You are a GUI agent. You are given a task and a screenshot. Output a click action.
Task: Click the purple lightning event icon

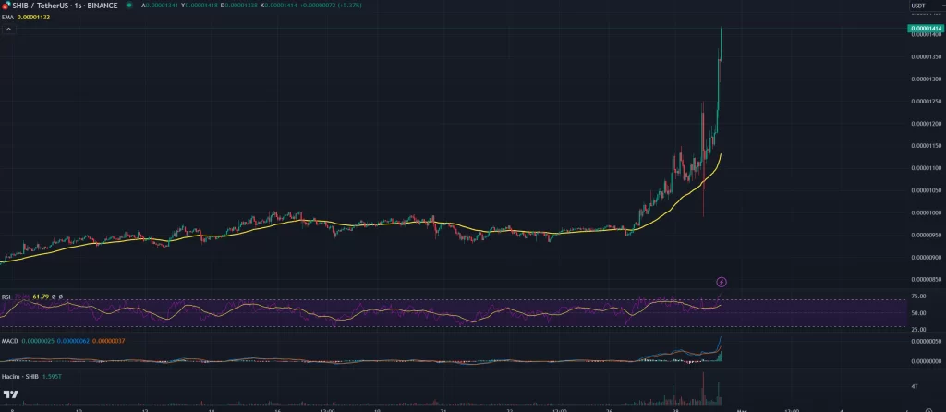[722, 281]
